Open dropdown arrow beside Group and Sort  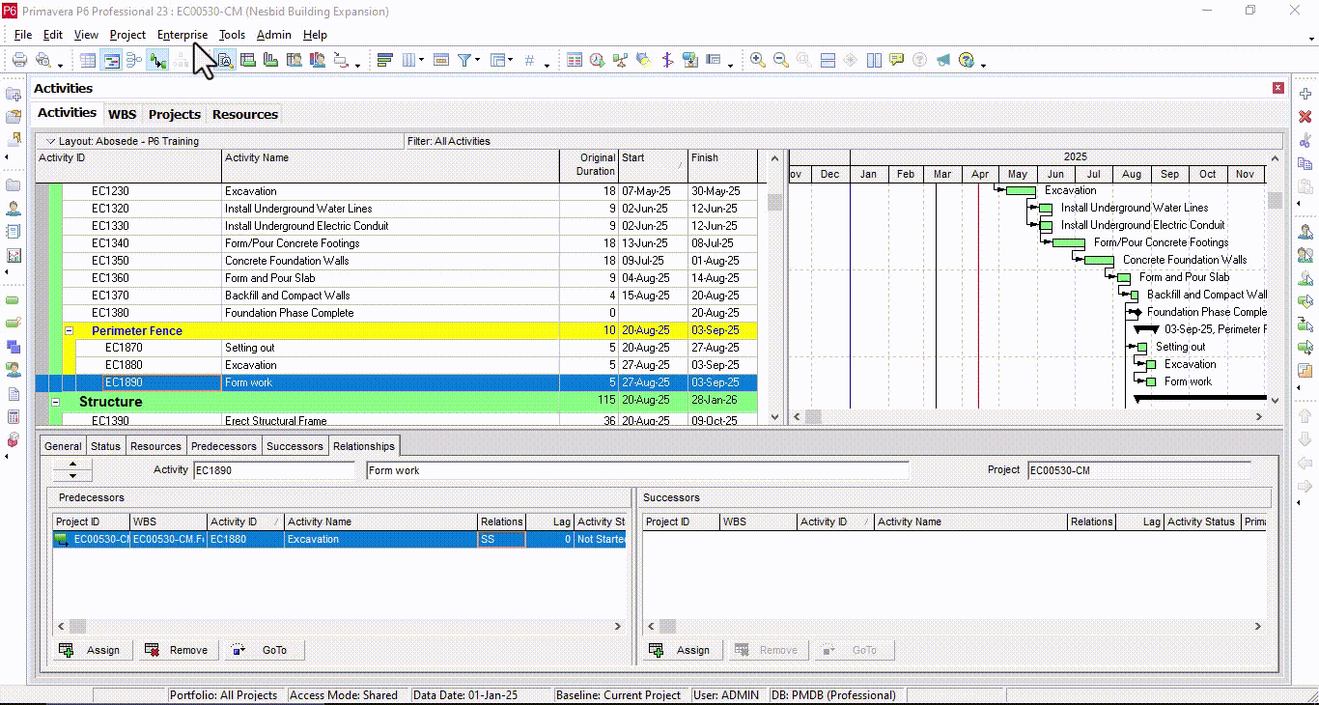click(x=511, y=61)
